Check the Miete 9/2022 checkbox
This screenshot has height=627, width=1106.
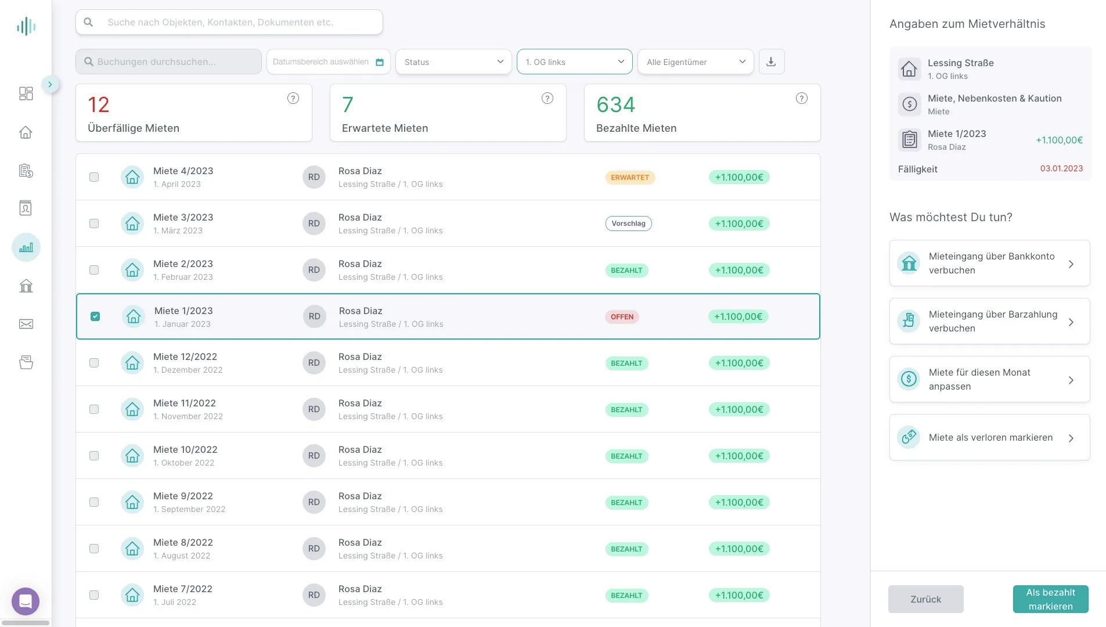pos(94,502)
